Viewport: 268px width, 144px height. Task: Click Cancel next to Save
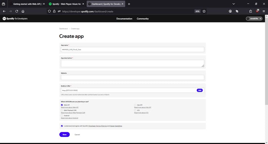tap(77, 135)
